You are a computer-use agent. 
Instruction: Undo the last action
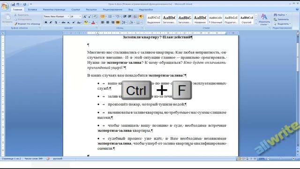coord(18,4)
